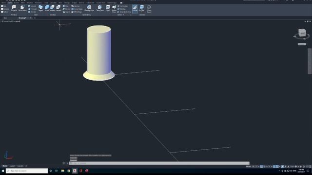Open the Move Gizmo dropdown
Screen dimensions: 312x175
point(149,9)
